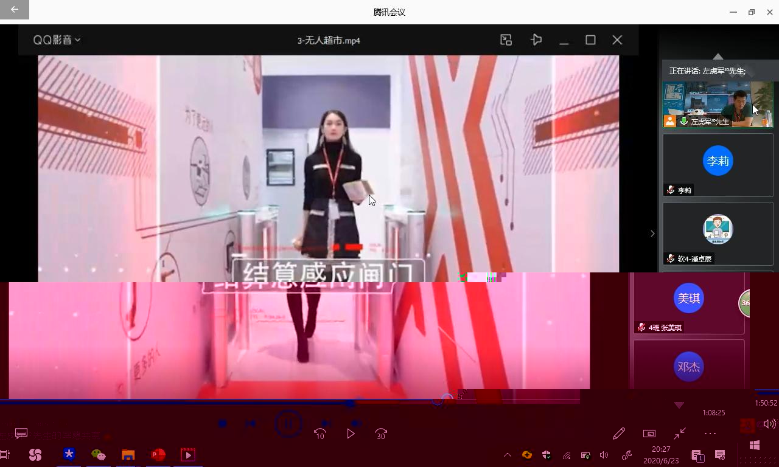Open the Windows action center notifications

tap(720, 455)
